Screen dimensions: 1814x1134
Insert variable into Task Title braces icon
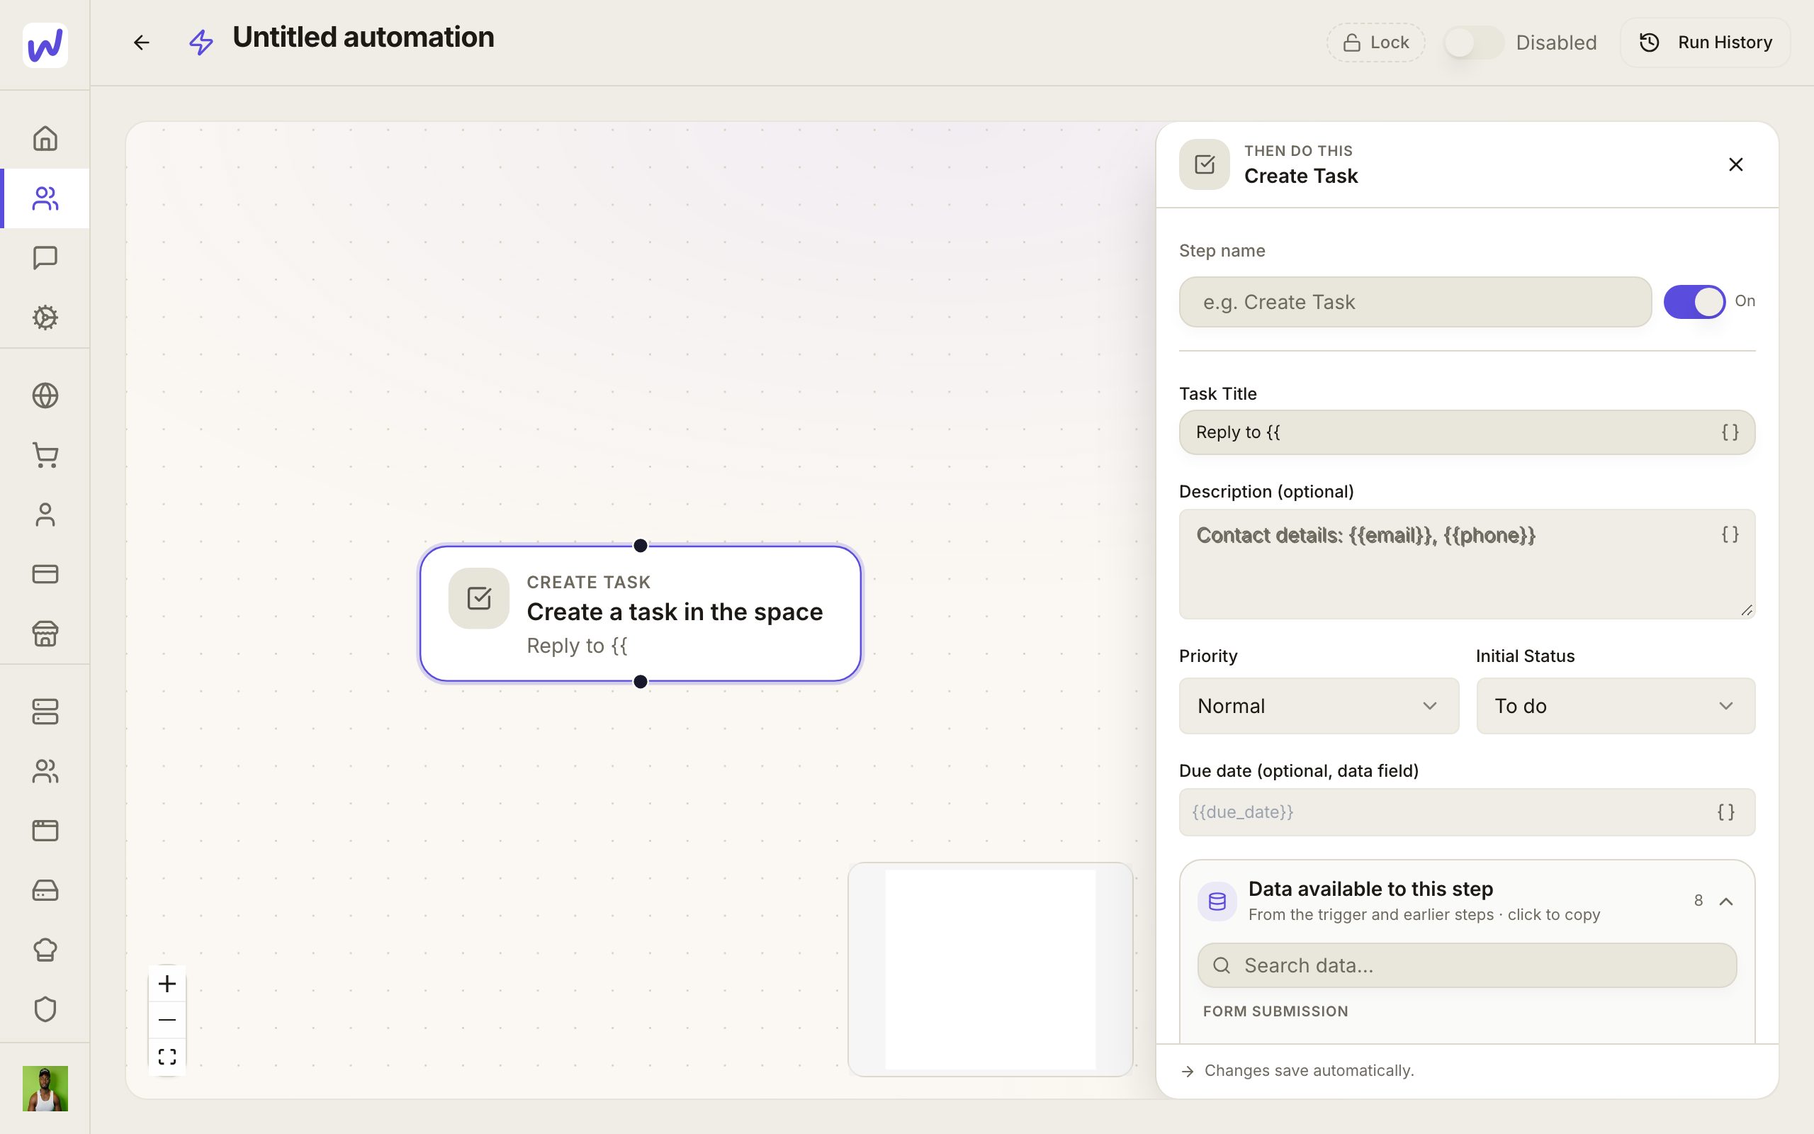[1729, 432]
